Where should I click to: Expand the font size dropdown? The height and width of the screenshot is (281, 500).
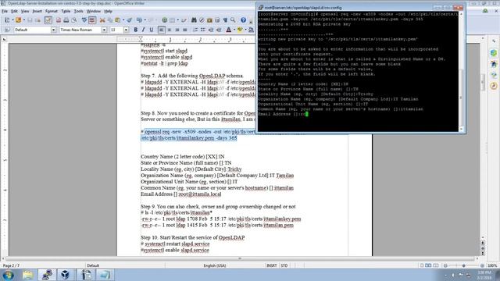126,30
